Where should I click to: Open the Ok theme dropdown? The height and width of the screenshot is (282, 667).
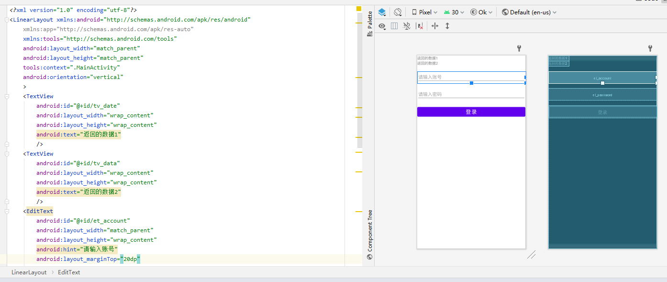pyautogui.click(x=481, y=12)
